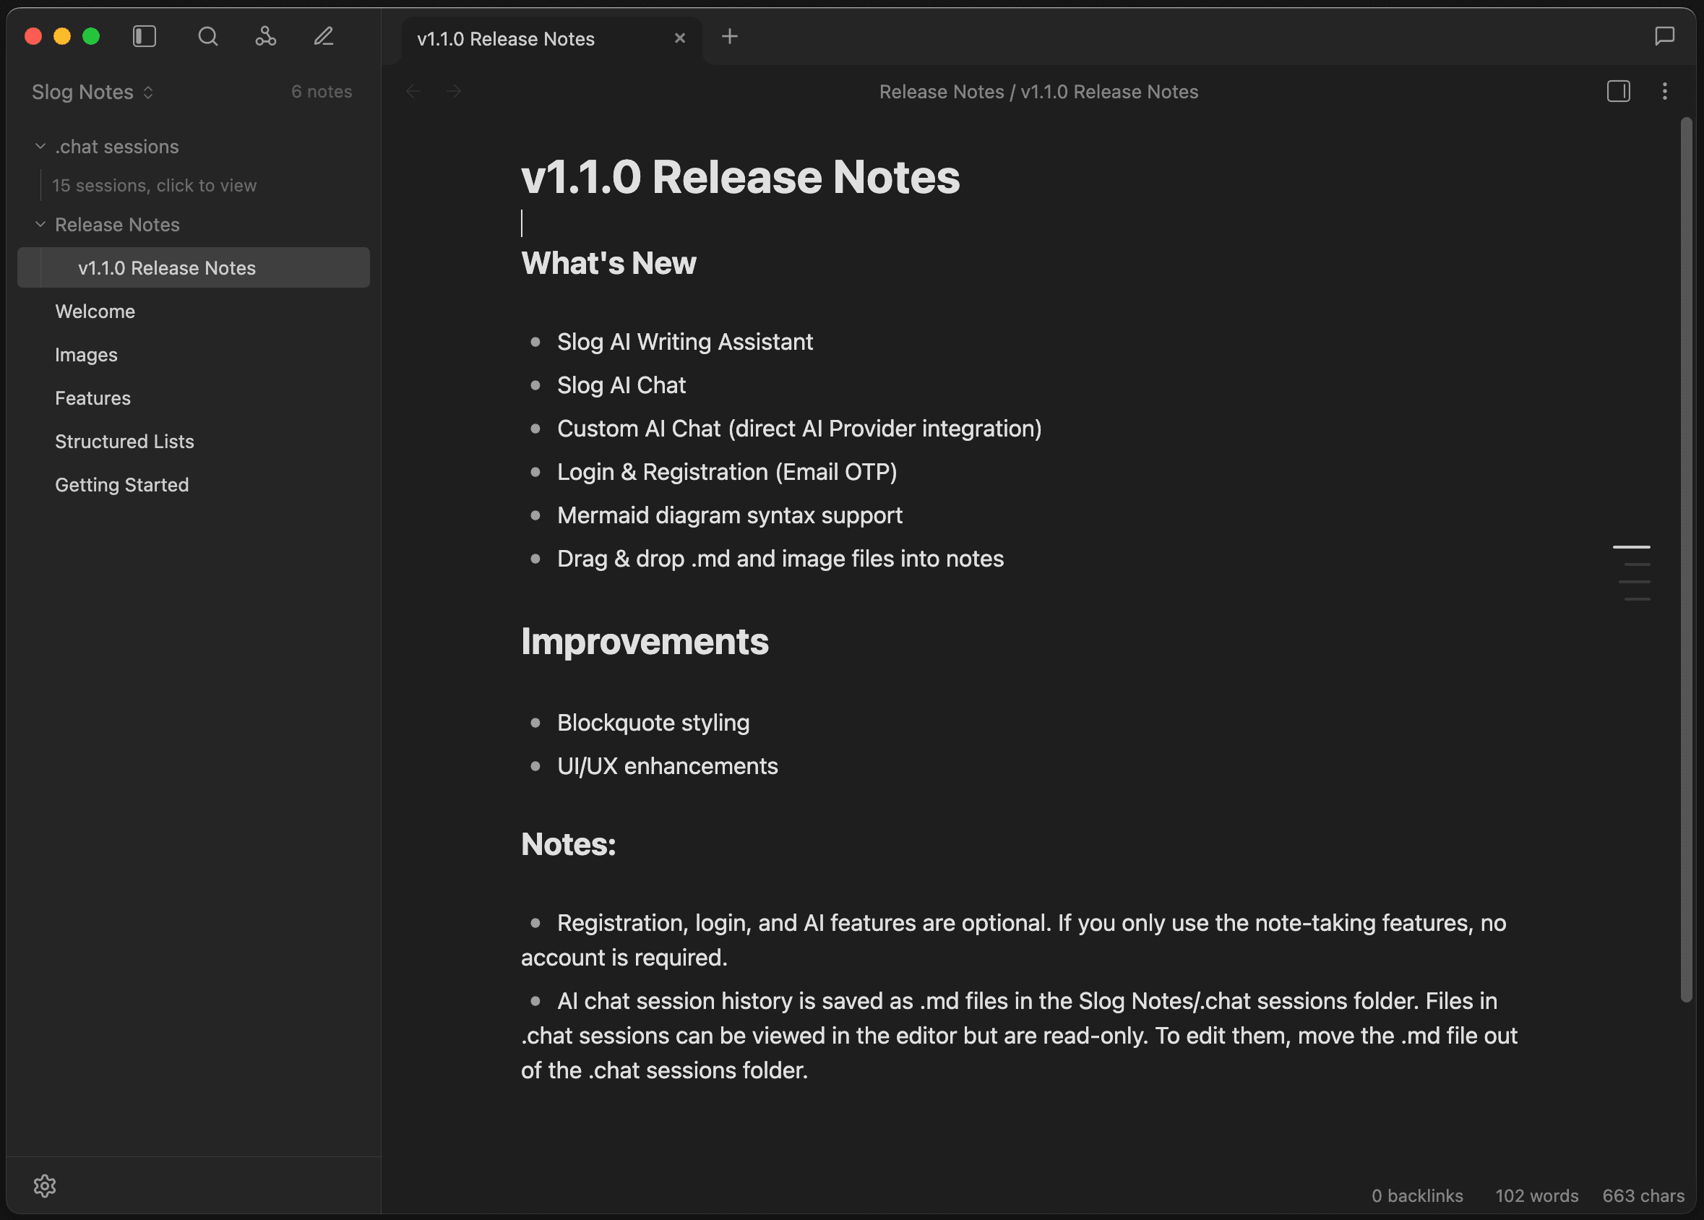1704x1220 pixels.
Task: View the 15 chat sessions
Action: click(154, 185)
